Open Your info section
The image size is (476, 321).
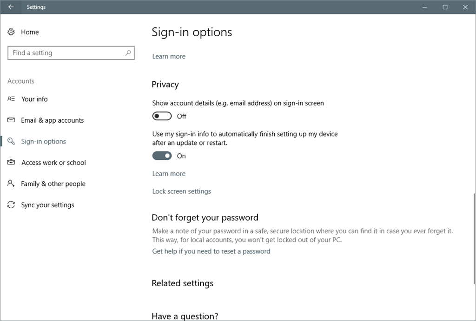pyautogui.click(x=34, y=99)
